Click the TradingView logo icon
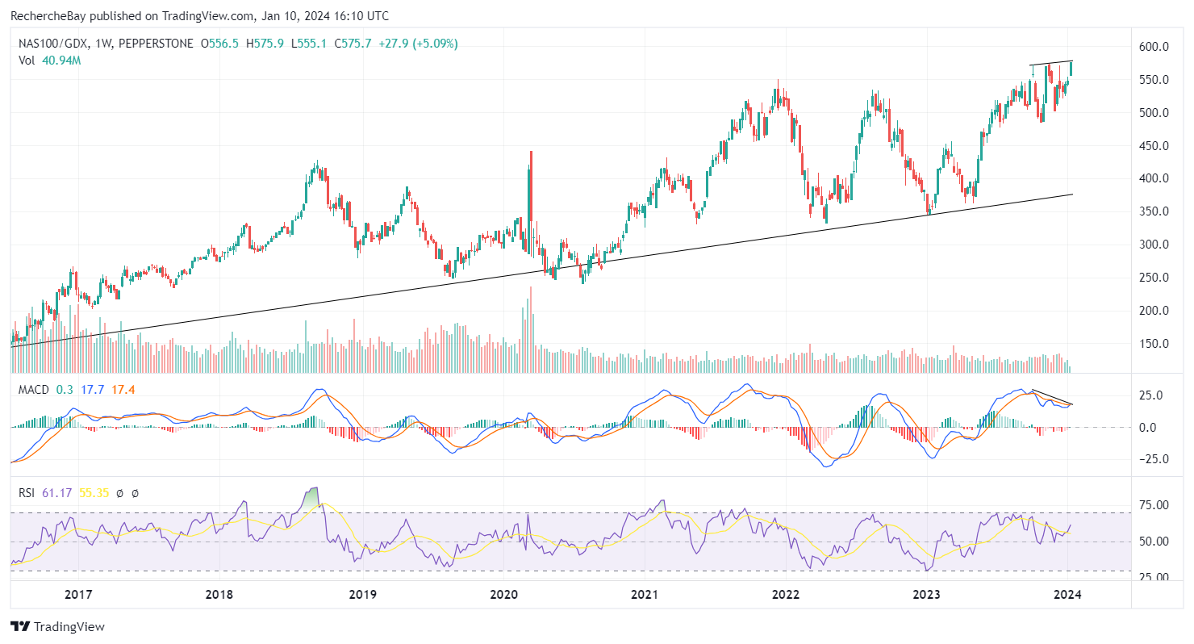Viewport: 1194px width, 644px height. [x=19, y=626]
